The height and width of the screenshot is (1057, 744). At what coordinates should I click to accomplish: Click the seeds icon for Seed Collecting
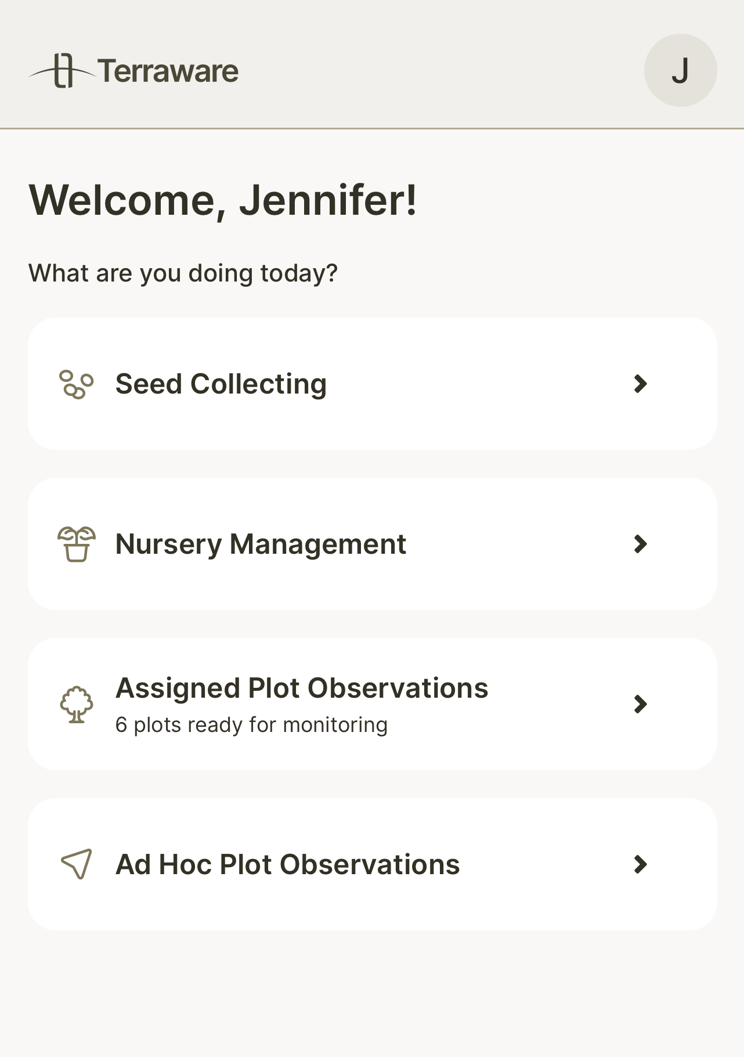click(77, 384)
